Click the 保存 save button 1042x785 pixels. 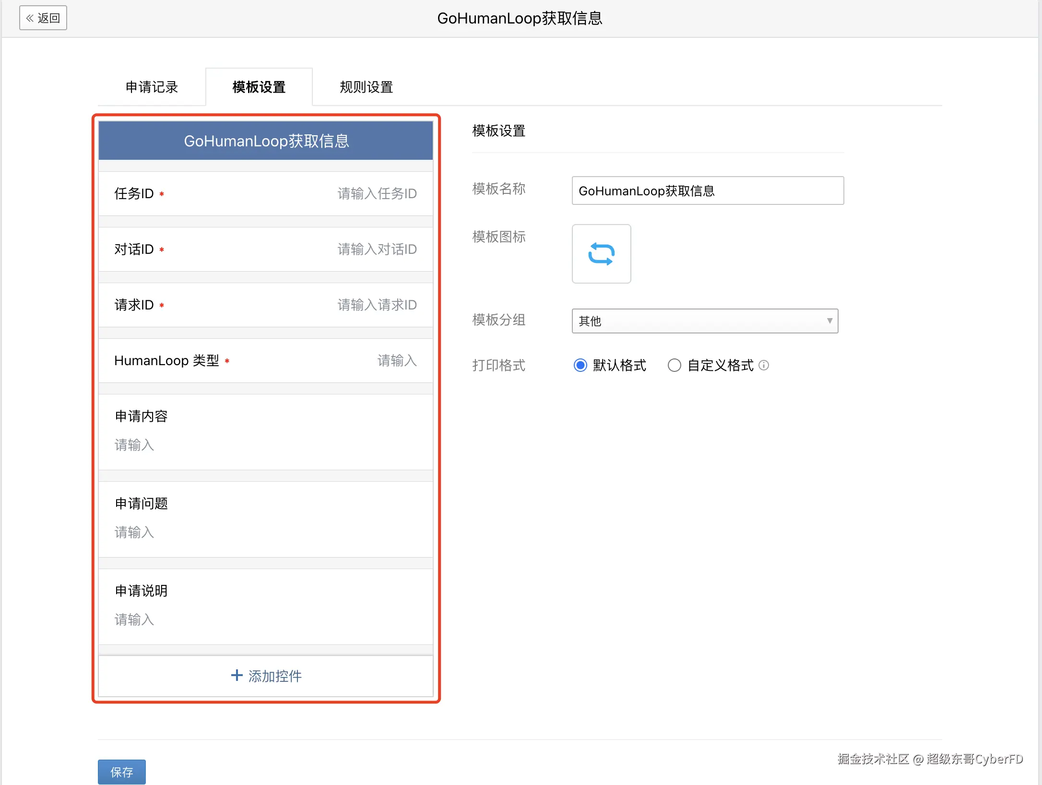point(121,772)
